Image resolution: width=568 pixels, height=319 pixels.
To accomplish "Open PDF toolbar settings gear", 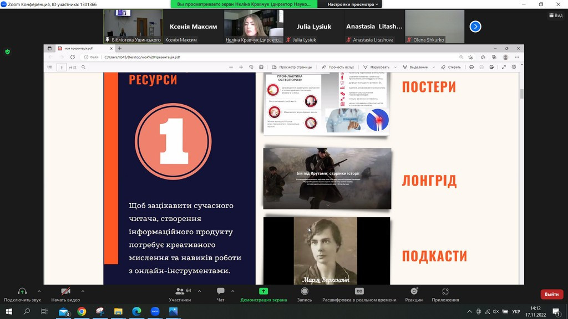I will pyautogui.click(x=514, y=67).
